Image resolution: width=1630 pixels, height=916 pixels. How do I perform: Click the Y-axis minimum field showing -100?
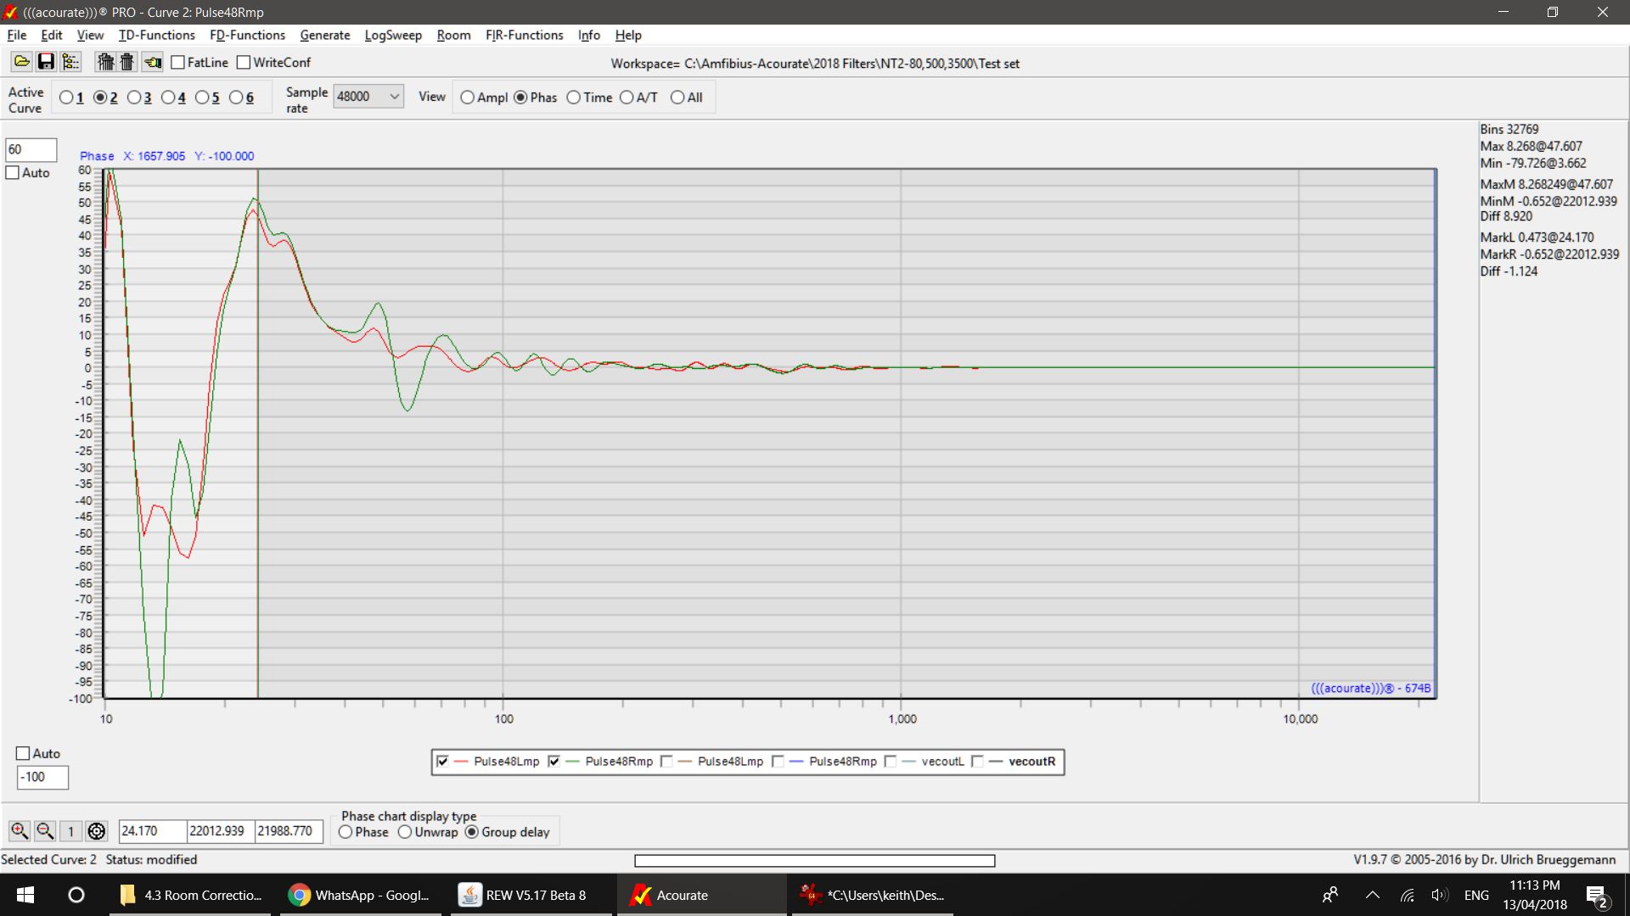coord(43,777)
